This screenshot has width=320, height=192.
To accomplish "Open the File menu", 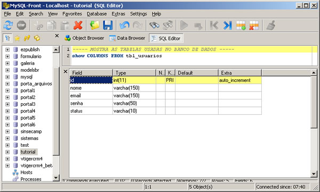I will coord(7,14).
